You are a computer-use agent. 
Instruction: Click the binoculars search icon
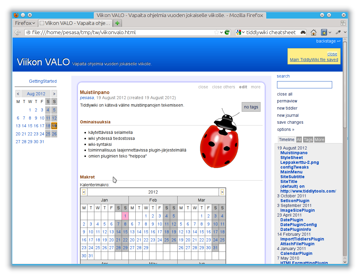click(x=303, y=32)
